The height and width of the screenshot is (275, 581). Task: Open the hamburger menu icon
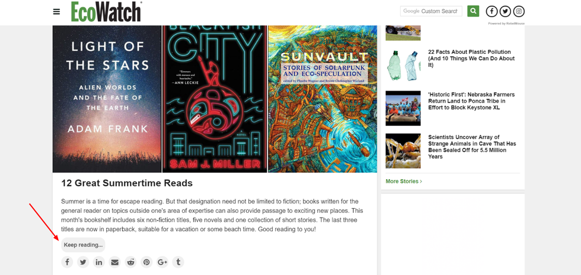tap(56, 11)
